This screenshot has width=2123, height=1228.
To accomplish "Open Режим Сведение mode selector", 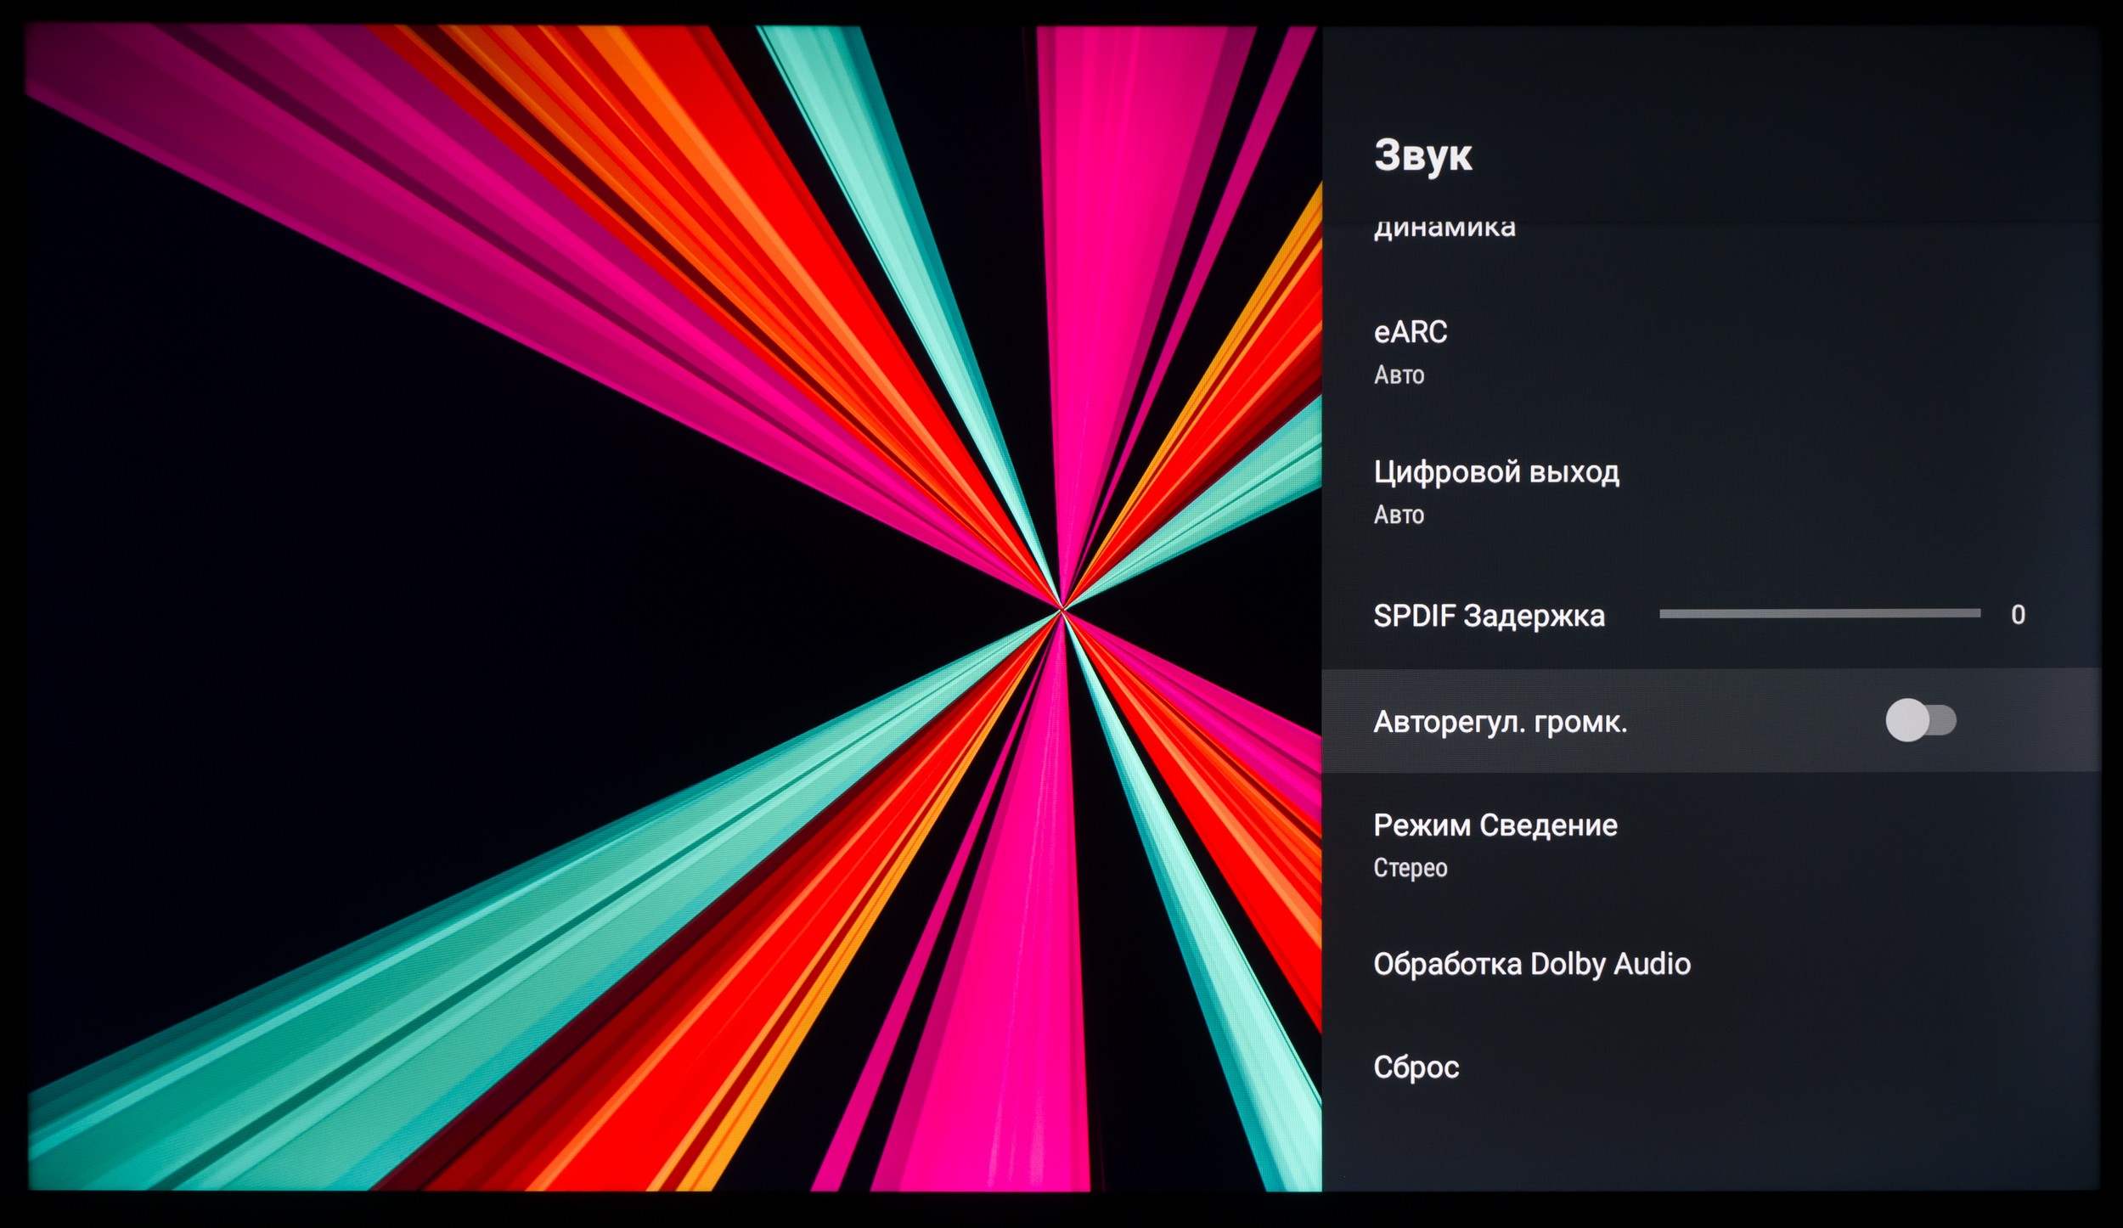I will (x=1495, y=825).
